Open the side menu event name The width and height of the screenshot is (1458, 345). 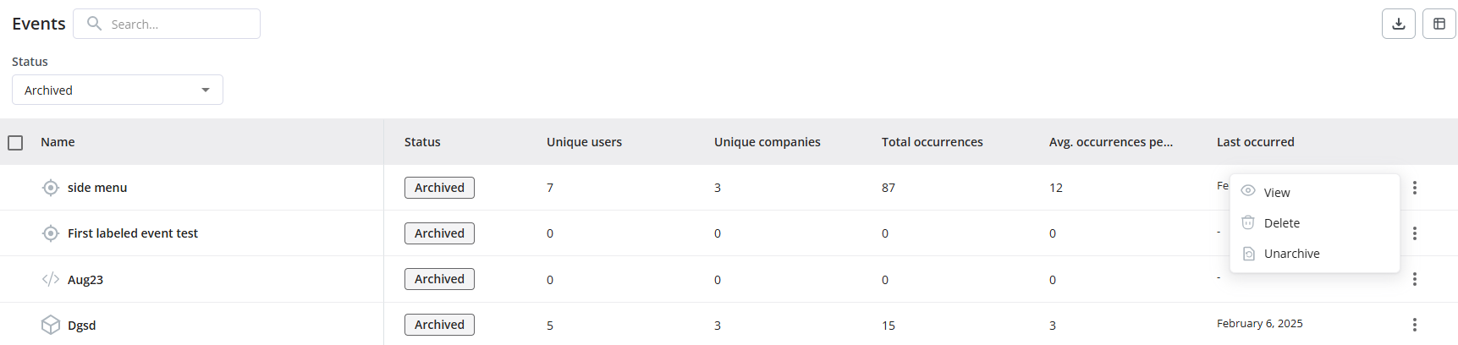click(97, 188)
